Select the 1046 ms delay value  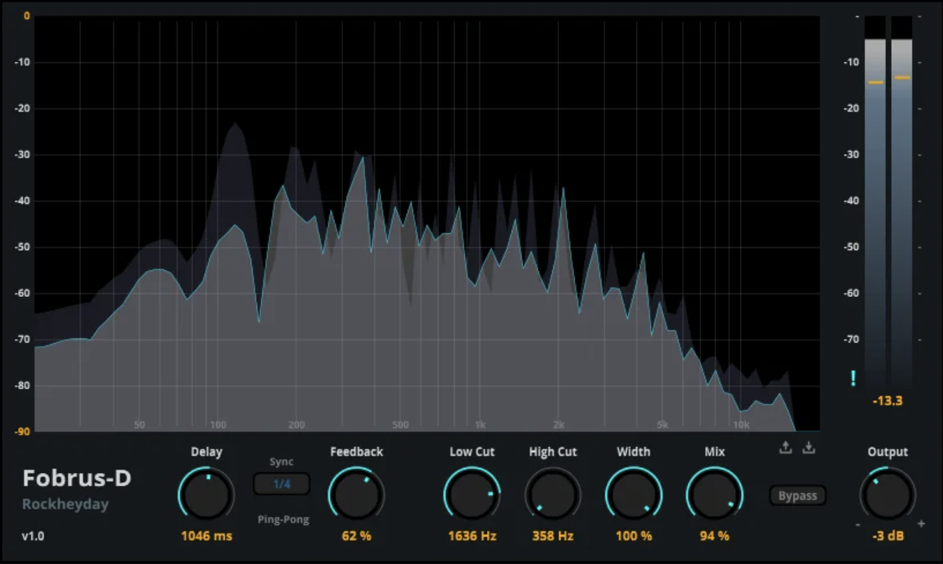207,536
